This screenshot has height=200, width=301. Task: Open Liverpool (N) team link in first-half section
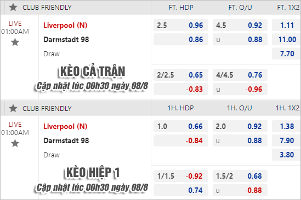(65, 127)
